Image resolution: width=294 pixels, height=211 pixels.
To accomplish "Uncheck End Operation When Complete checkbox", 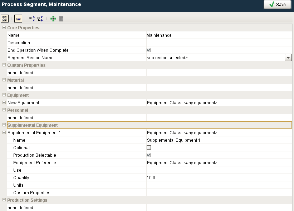I will [x=149, y=50].
